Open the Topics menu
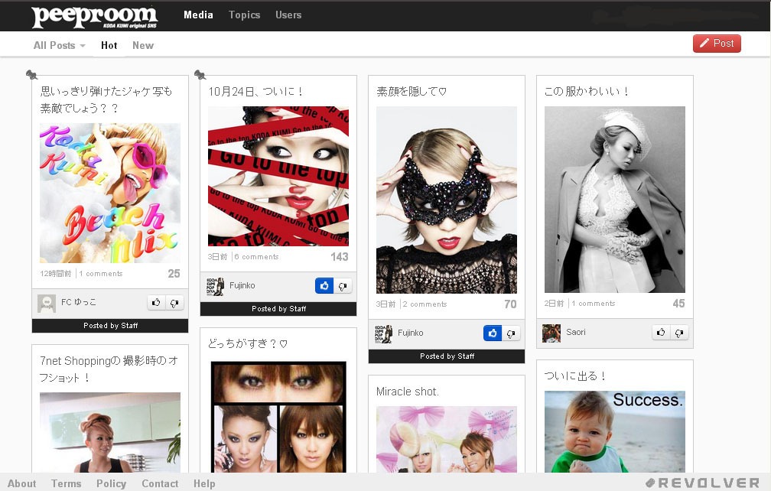Image resolution: width=771 pixels, height=491 pixels. point(244,15)
